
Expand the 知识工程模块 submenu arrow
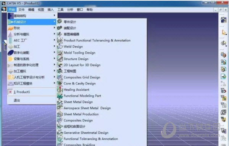(54, 83)
